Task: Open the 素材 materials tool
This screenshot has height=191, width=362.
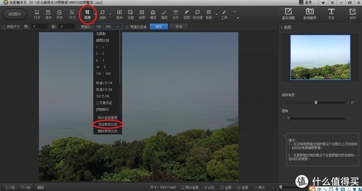Action: [119, 14]
